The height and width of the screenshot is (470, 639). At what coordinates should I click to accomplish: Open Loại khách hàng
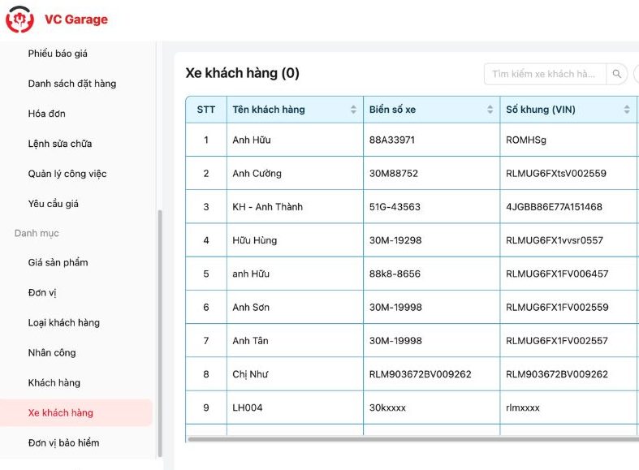coord(63,322)
